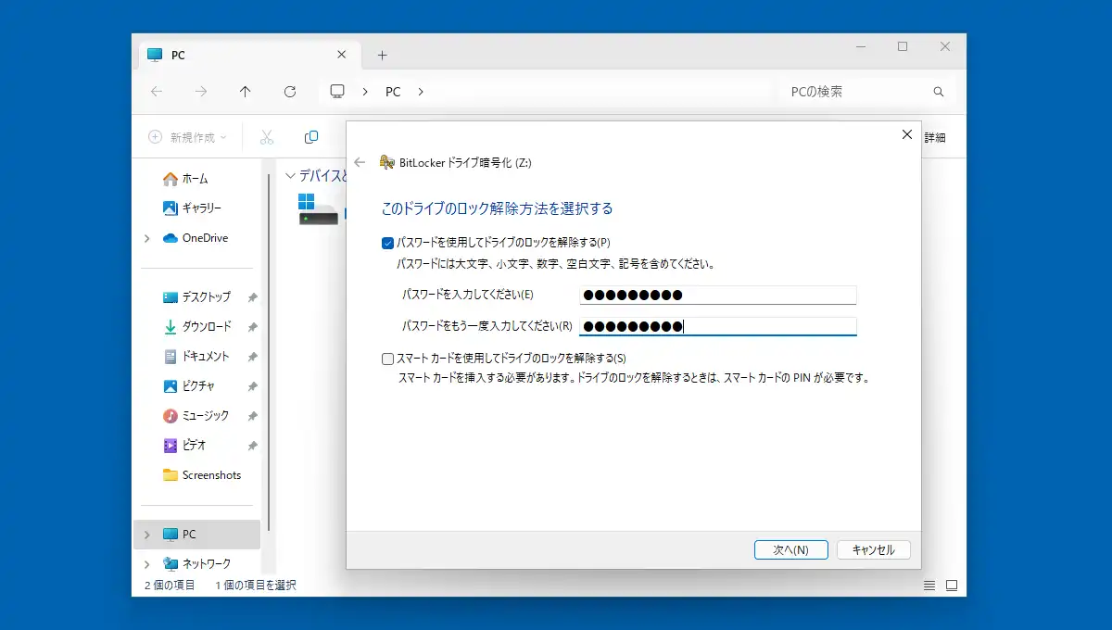1112x630 pixels.
Task: Click the Explorer forward navigation arrow
Action: point(201,92)
